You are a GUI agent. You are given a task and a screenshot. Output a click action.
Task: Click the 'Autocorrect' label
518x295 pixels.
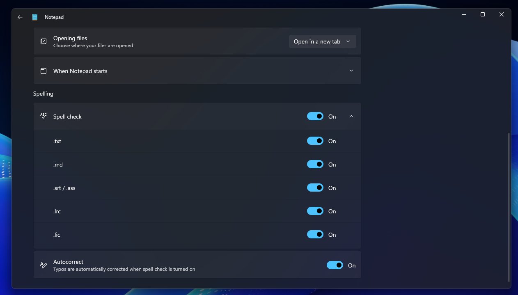68,262
